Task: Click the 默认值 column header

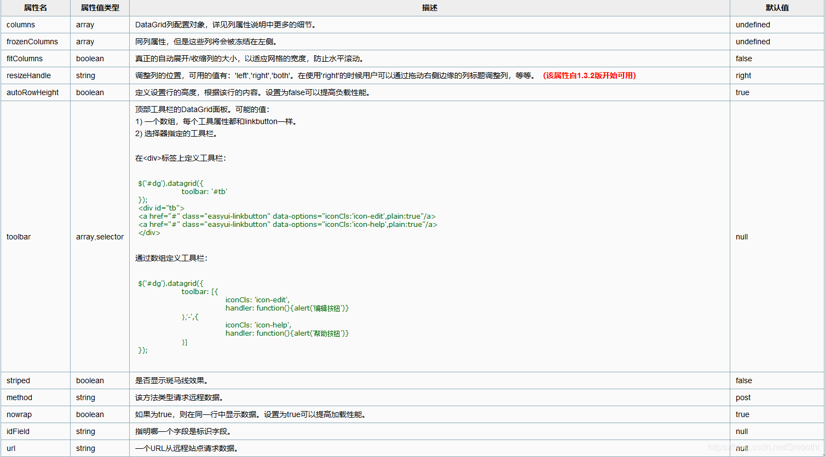Action: coord(777,8)
